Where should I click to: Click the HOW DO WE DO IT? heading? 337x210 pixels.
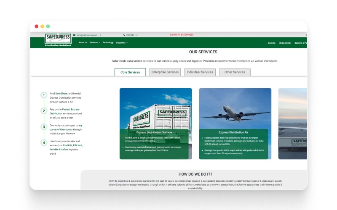pos(195,174)
